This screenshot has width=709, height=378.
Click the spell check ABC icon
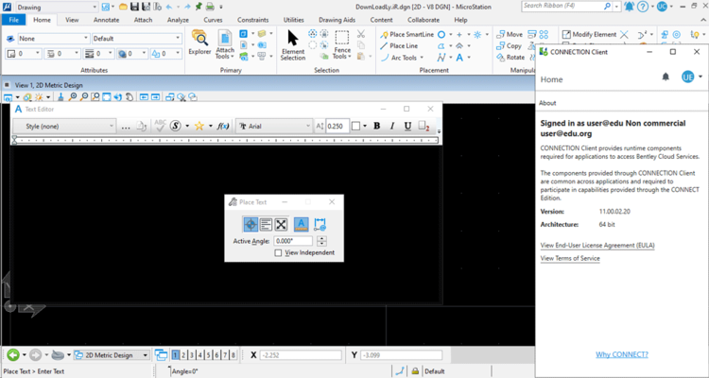click(x=160, y=126)
